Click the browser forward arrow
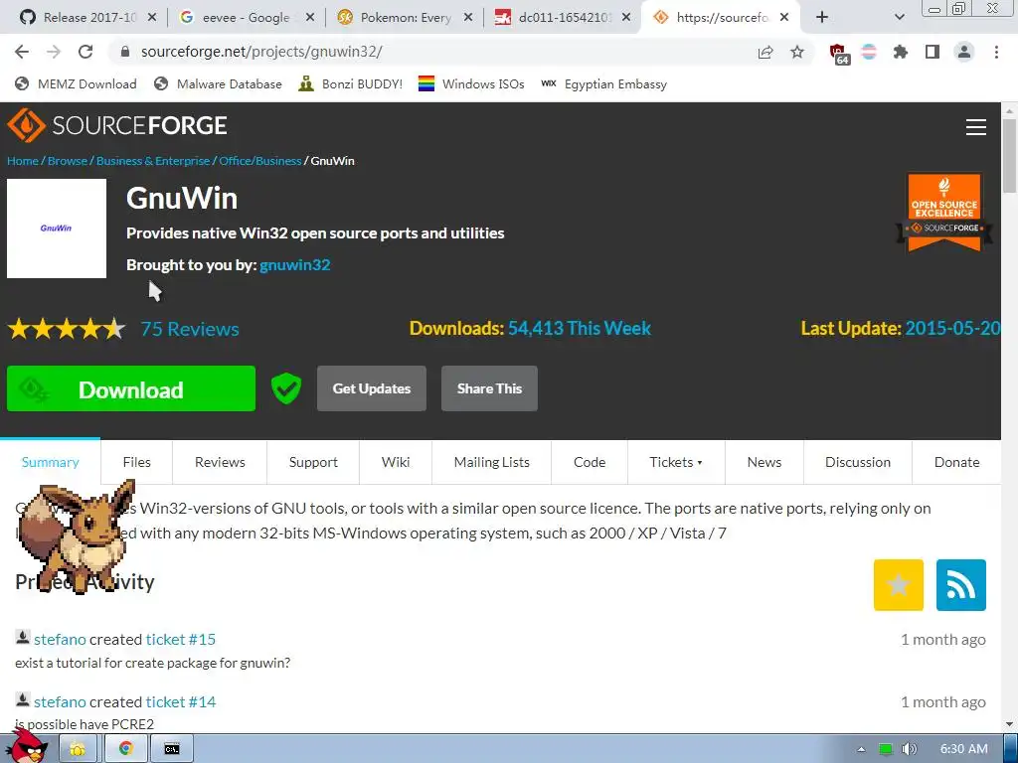 click(54, 52)
